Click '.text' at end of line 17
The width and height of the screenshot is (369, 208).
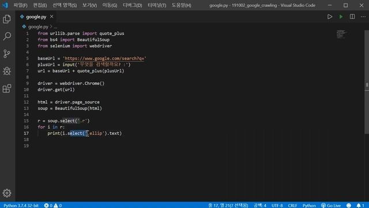coord(114,133)
